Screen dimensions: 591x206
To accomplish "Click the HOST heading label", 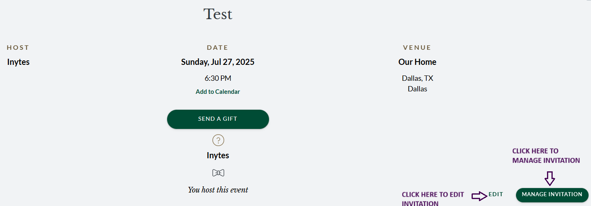I will (18, 48).
